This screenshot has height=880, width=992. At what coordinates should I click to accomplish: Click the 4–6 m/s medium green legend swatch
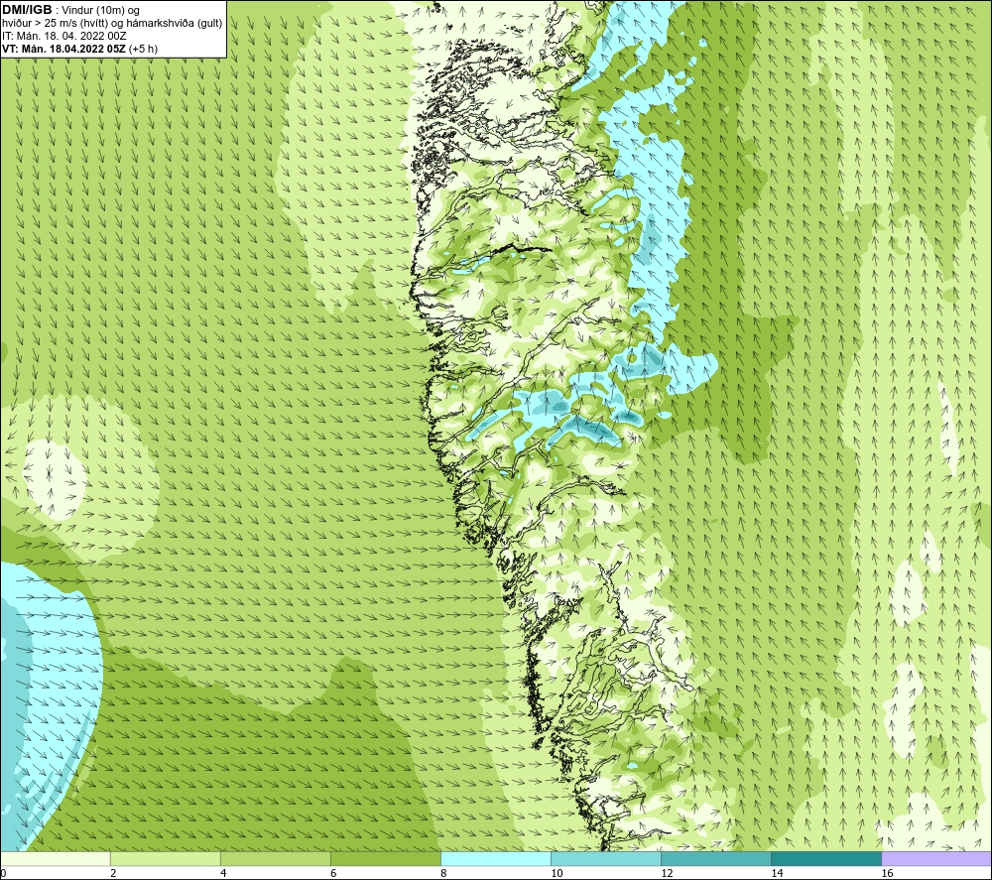(276, 859)
